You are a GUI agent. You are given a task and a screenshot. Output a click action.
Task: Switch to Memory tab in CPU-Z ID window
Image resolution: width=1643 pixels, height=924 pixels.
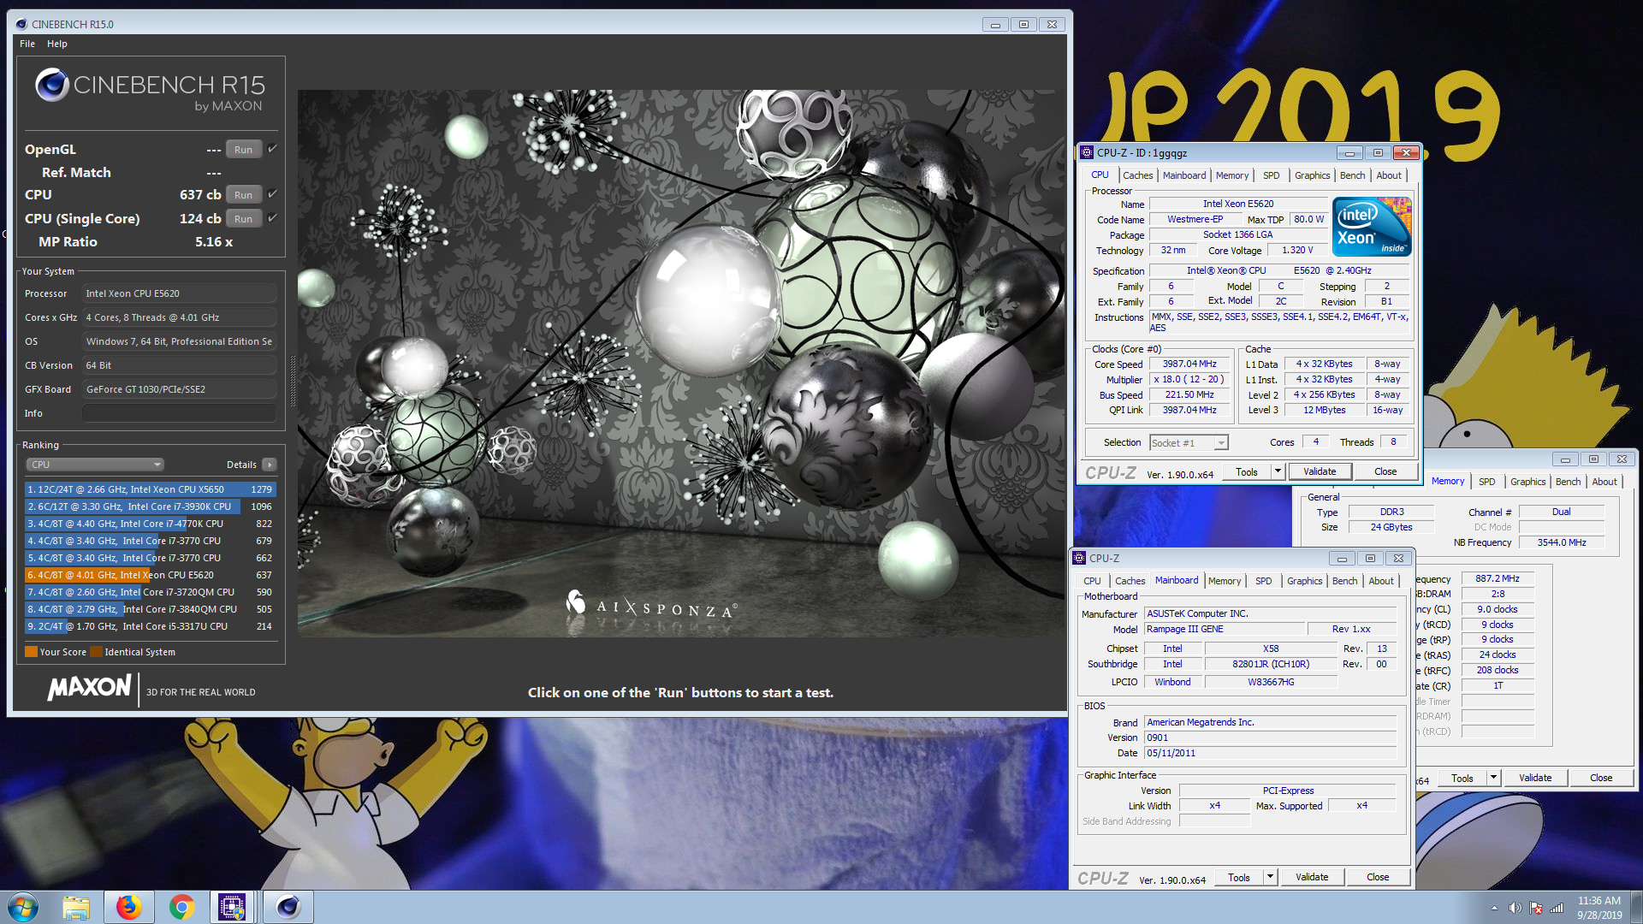click(x=1232, y=175)
